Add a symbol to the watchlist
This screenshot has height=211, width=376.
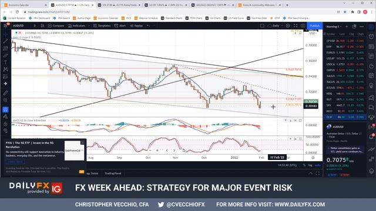tap(347, 26)
